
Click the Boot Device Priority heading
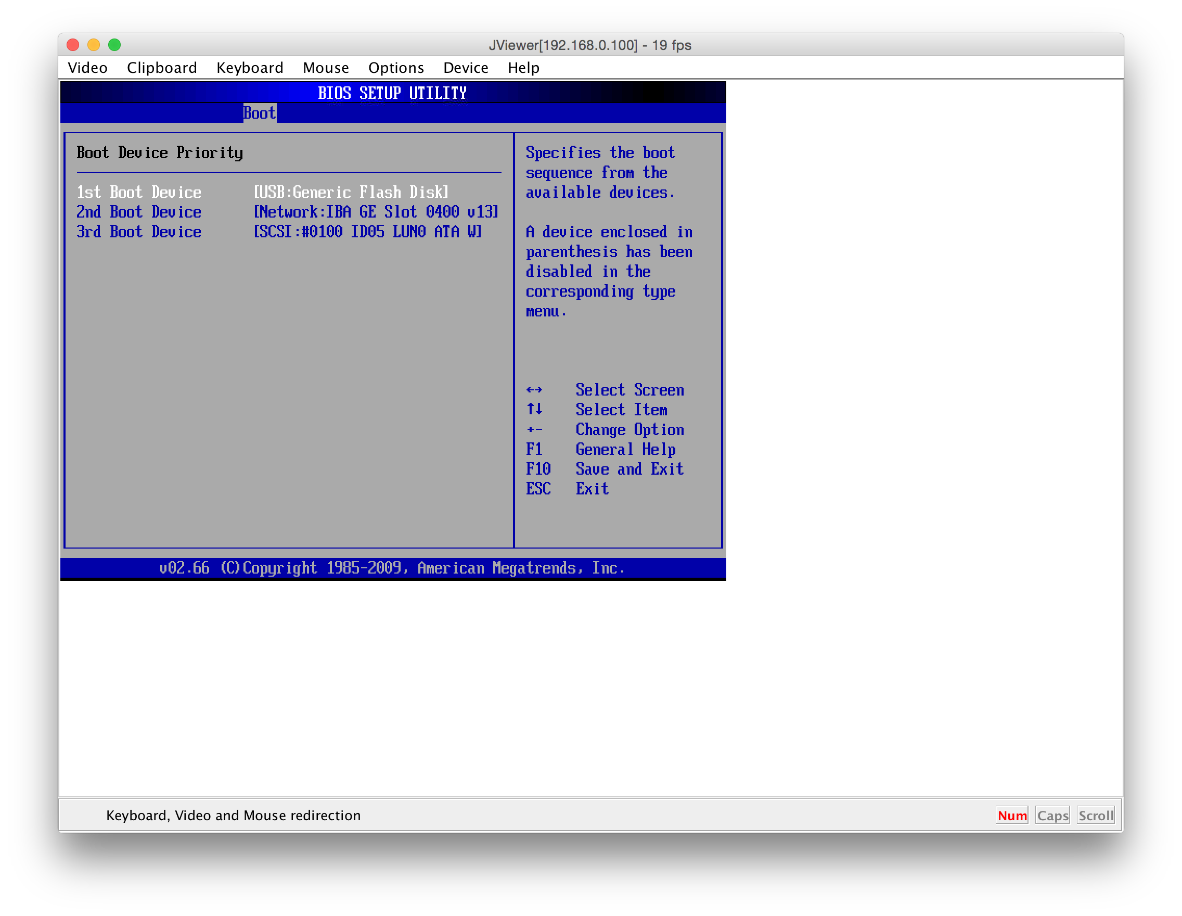pyautogui.click(x=160, y=153)
